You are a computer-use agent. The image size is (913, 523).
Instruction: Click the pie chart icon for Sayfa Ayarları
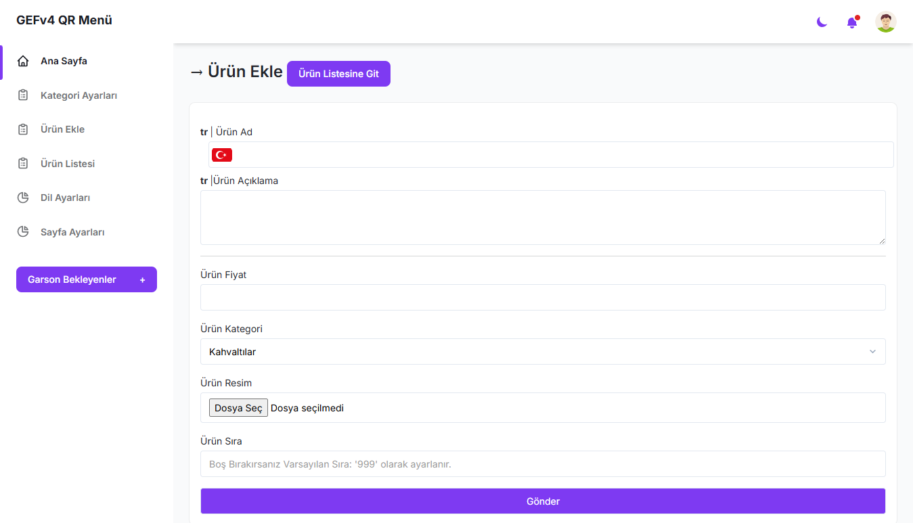coord(23,232)
